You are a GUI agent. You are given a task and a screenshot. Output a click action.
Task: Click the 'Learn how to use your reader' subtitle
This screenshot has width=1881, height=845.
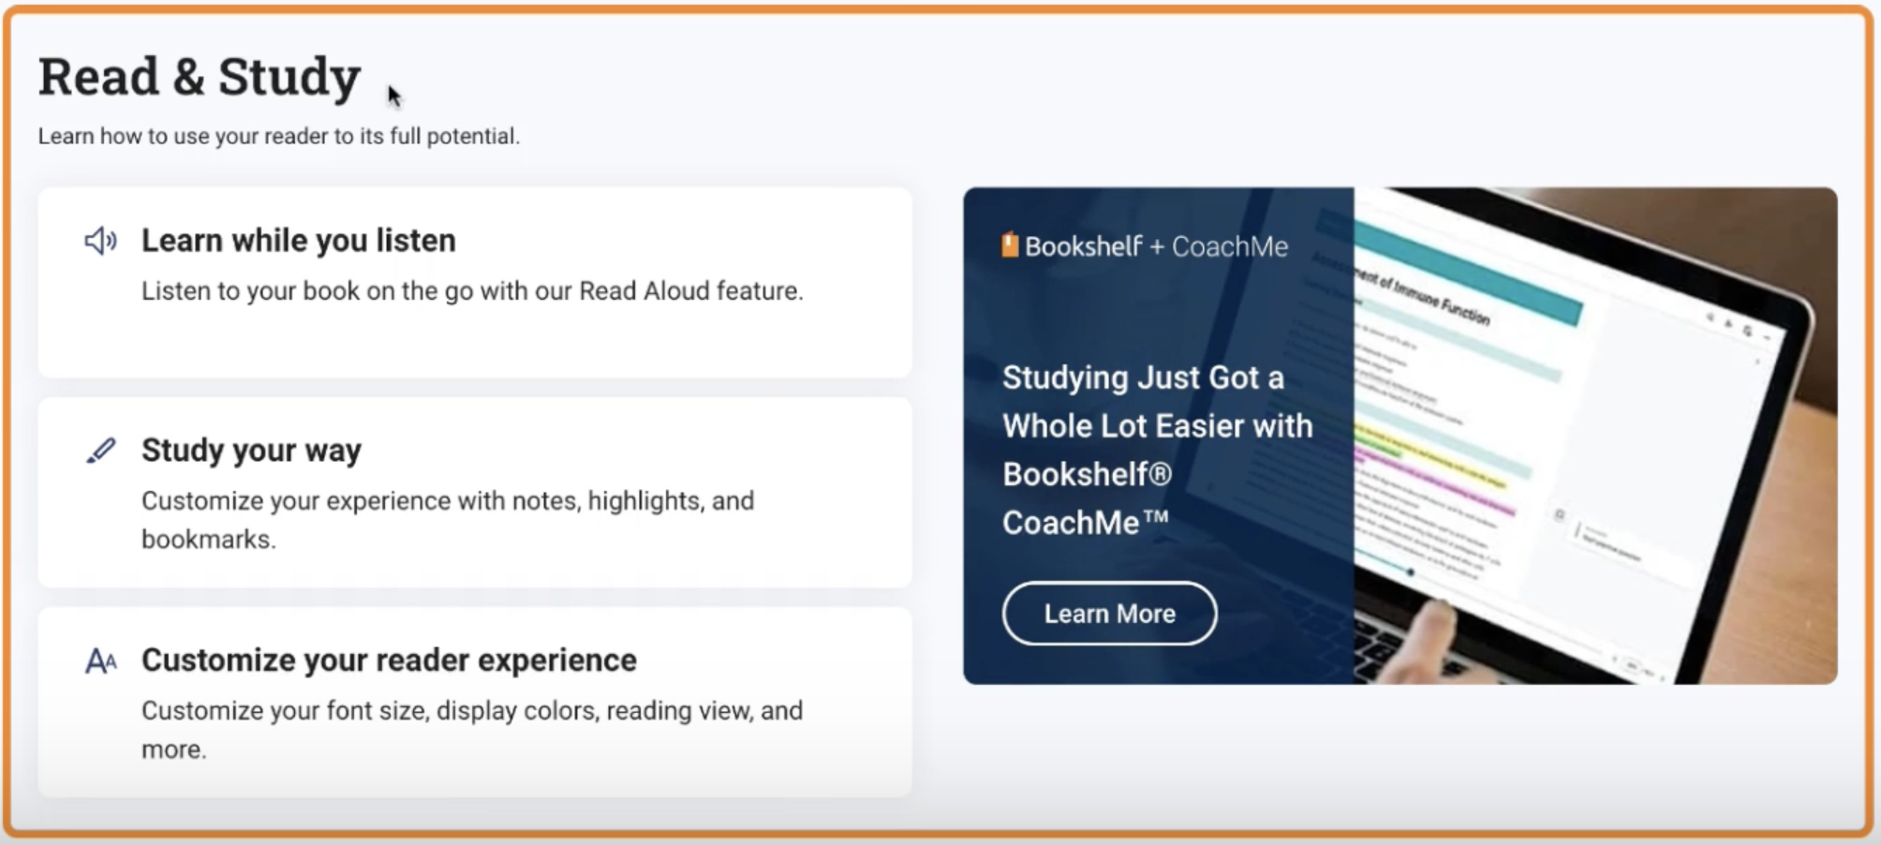point(278,137)
